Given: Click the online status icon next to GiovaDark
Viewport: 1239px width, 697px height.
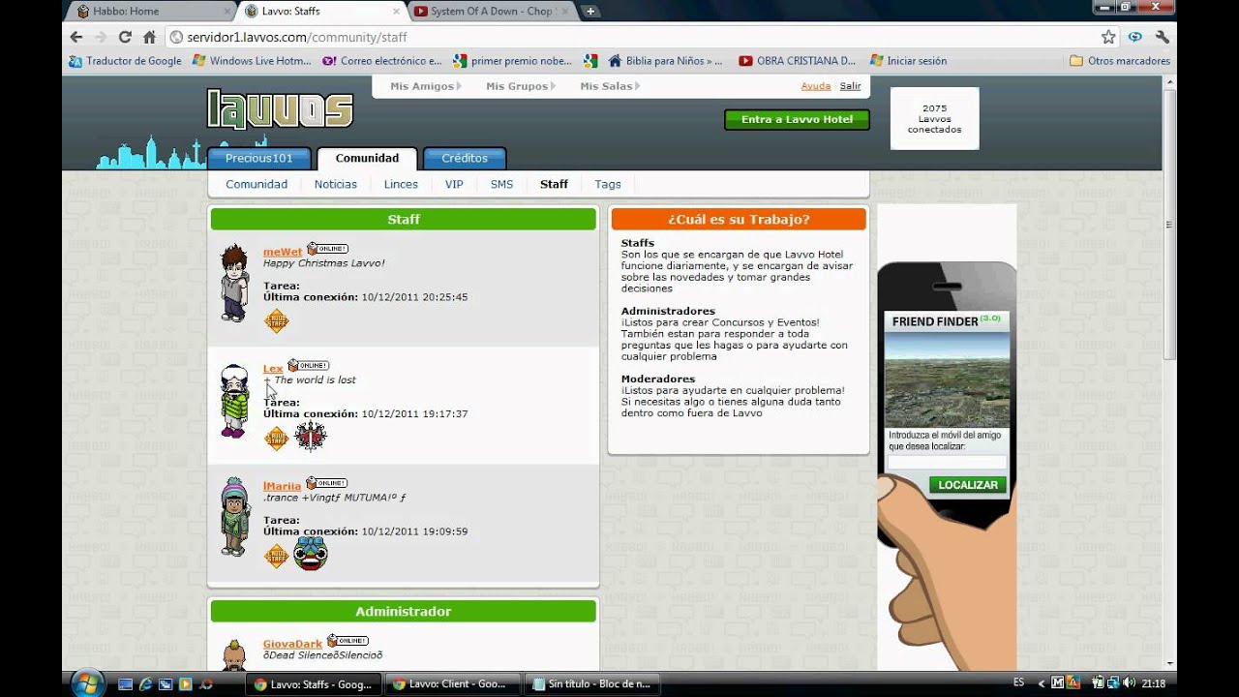Looking at the screenshot, I should pos(348,641).
